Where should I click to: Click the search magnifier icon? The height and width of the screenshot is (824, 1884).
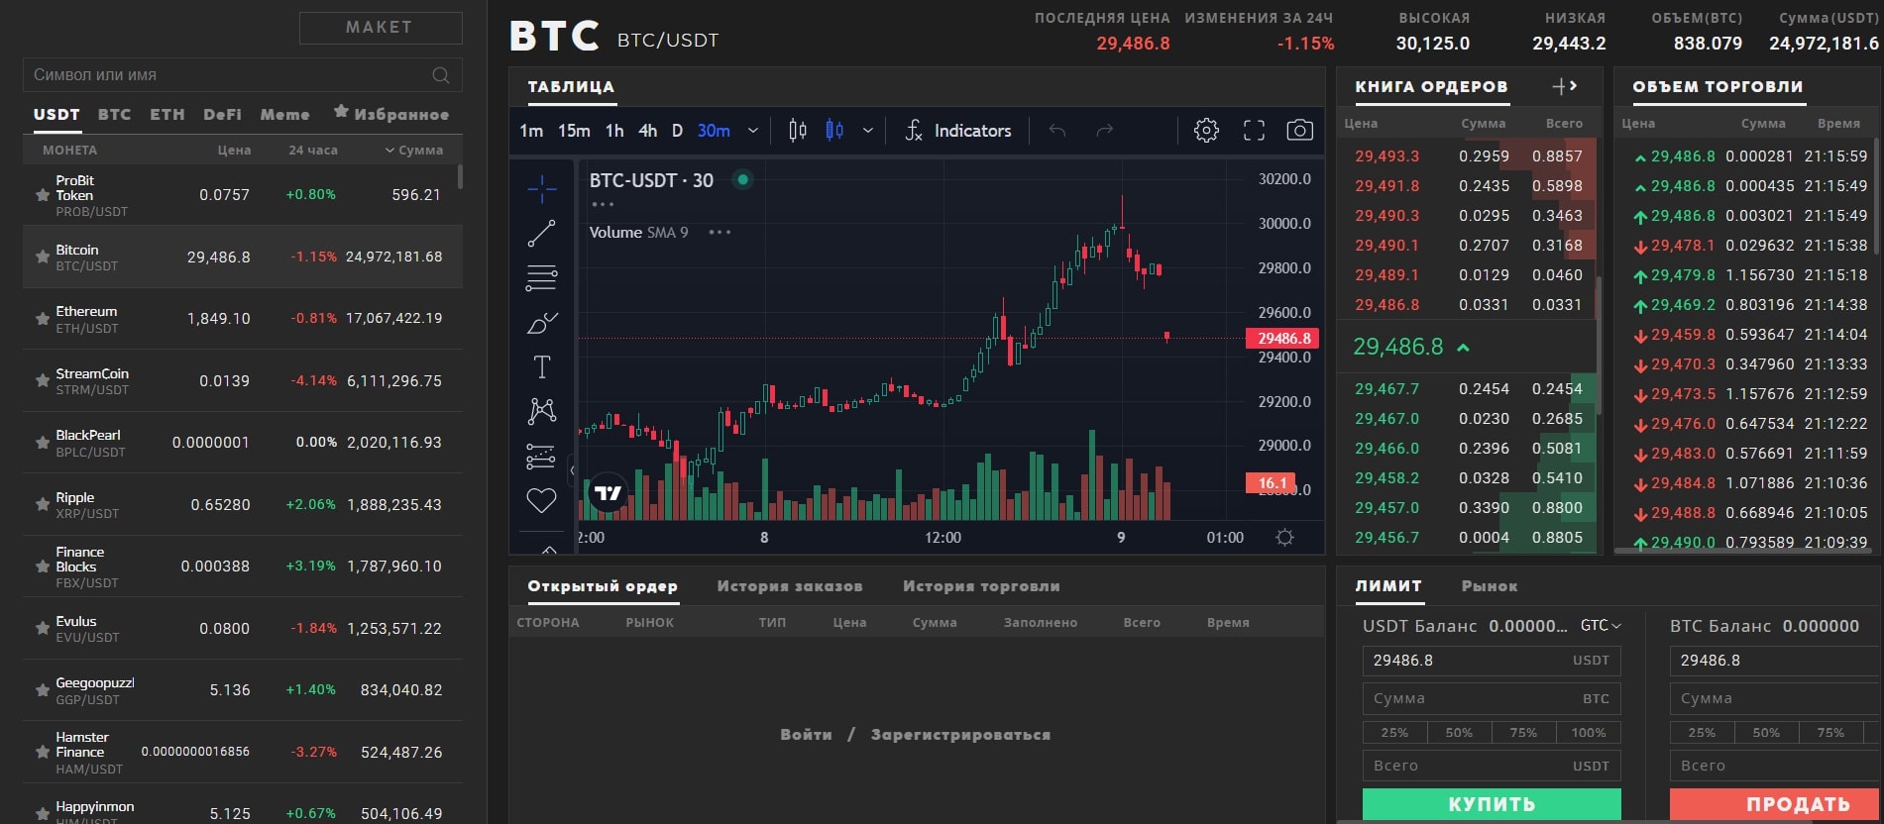tap(441, 75)
